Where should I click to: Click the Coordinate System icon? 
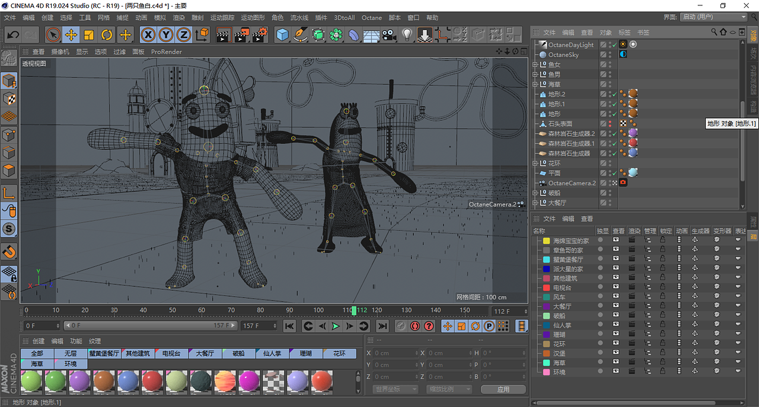(x=202, y=35)
